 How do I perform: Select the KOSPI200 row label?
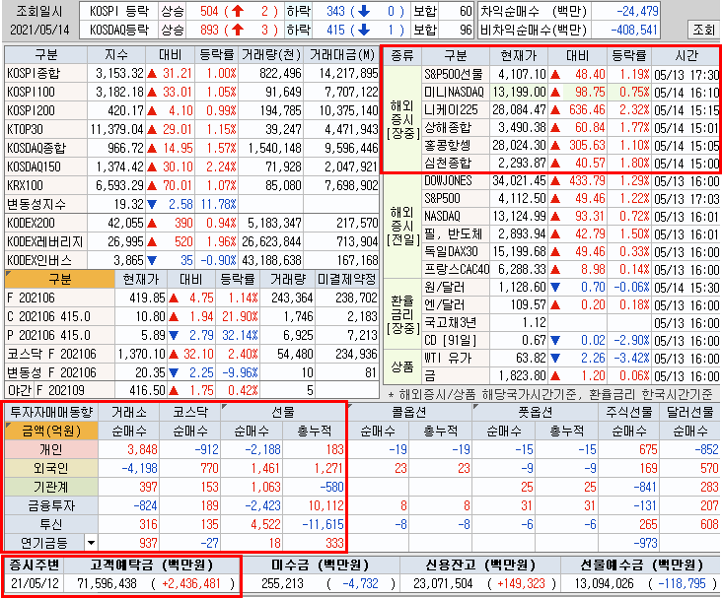tap(45, 111)
